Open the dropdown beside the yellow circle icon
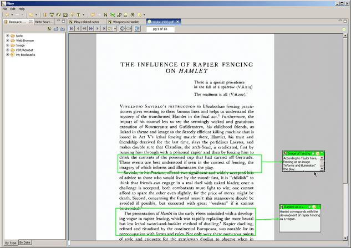351x248 pixels. pyautogui.click(x=144, y=15)
